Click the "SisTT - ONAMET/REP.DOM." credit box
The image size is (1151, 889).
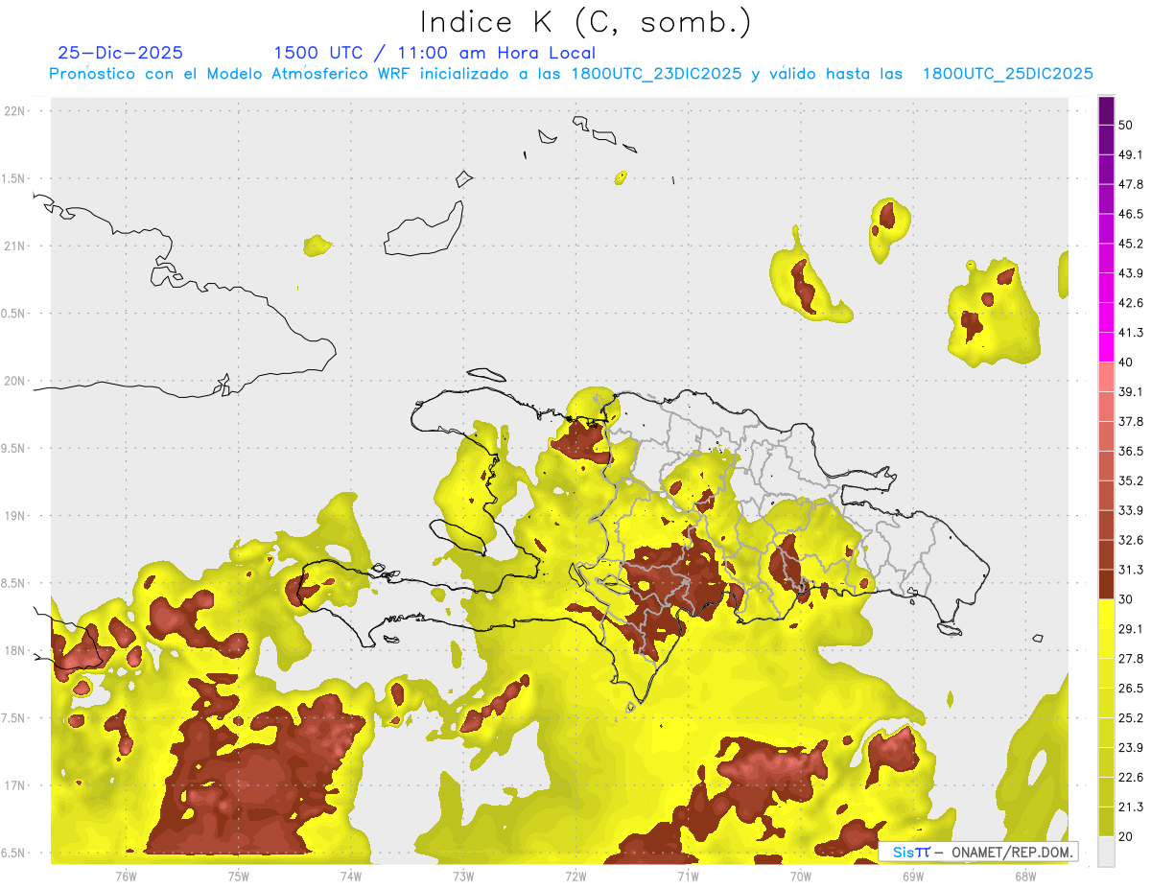pos(977,852)
